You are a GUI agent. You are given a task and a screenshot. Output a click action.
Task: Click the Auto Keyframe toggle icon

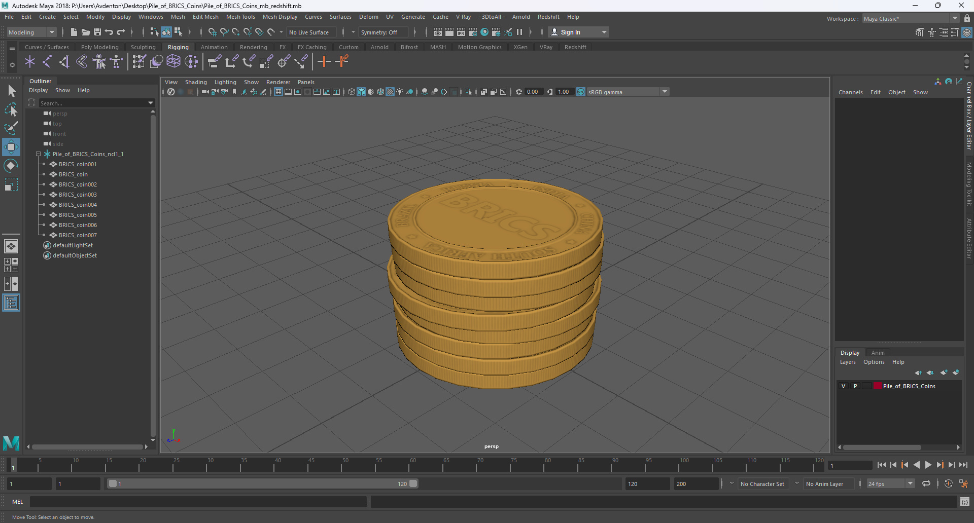click(x=949, y=484)
